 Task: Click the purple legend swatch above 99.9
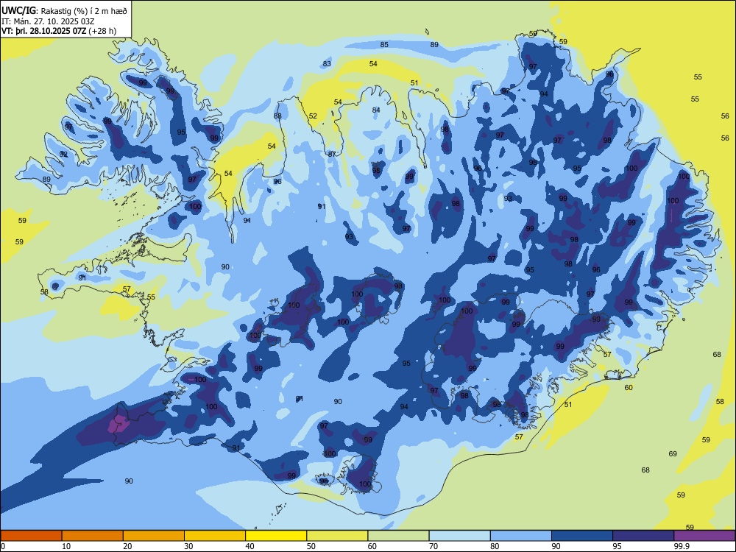[704, 536]
